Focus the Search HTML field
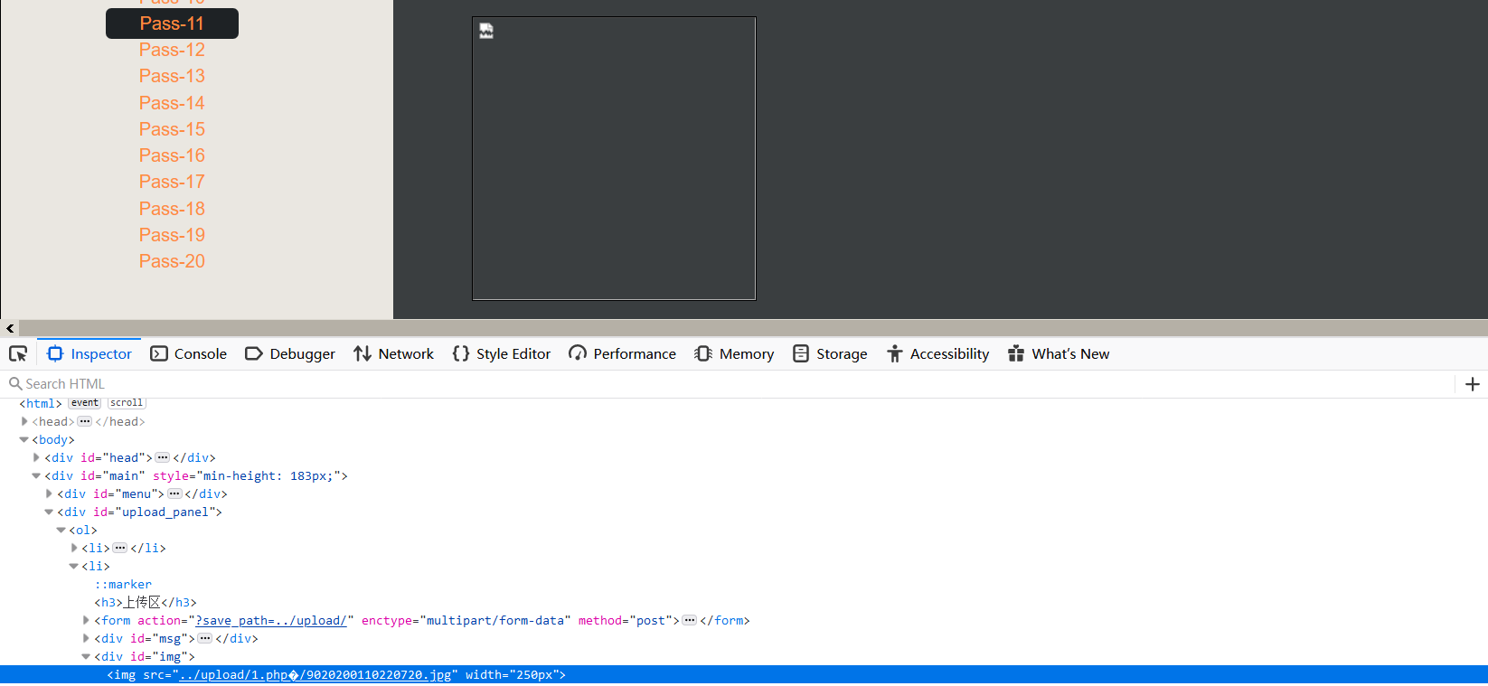 (728, 384)
